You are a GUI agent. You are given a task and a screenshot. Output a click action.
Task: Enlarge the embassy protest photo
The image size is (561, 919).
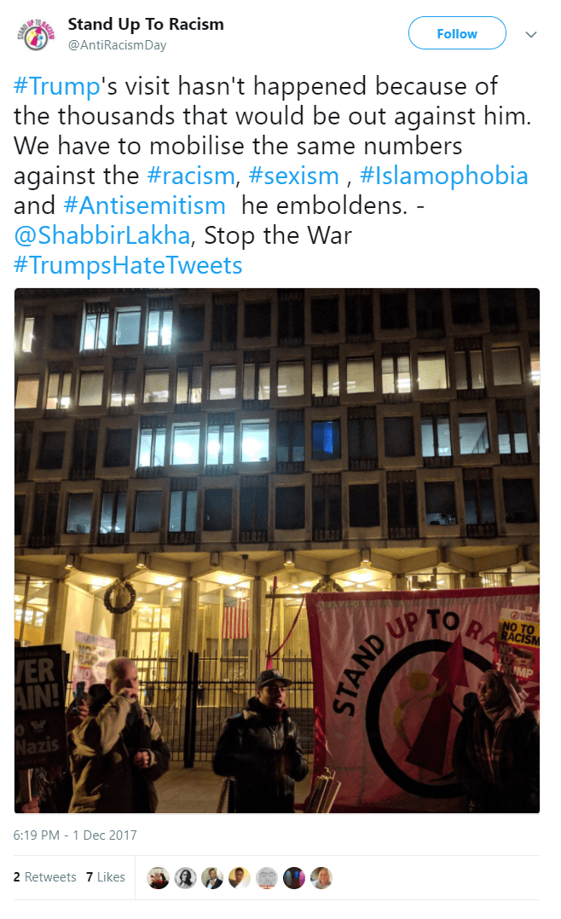click(277, 551)
